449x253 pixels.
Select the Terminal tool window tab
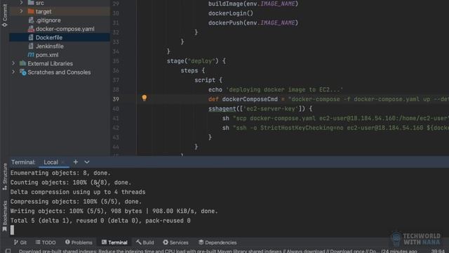pos(114,242)
